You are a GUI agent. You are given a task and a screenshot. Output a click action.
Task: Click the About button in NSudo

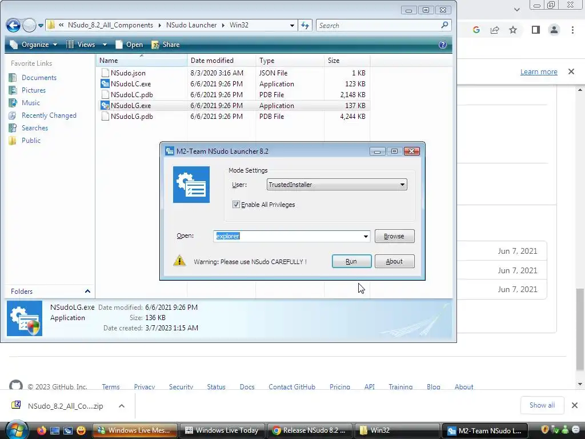coord(394,261)
